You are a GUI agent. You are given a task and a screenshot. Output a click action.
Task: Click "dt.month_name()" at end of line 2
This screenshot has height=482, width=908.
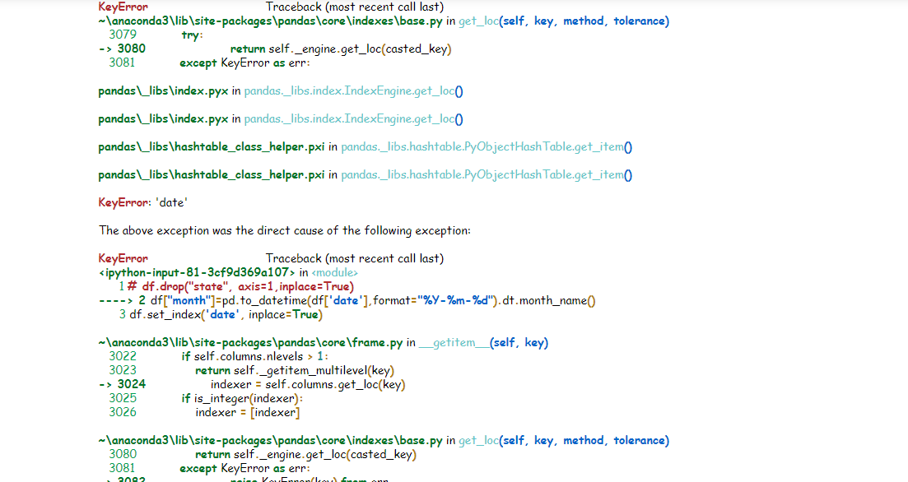[x=548, y=300]
